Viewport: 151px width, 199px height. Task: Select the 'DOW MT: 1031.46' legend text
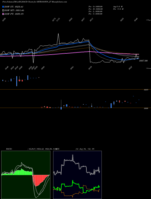(x=14, y=11)
